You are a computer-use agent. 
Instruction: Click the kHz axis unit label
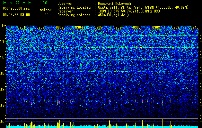coord(3,26)
